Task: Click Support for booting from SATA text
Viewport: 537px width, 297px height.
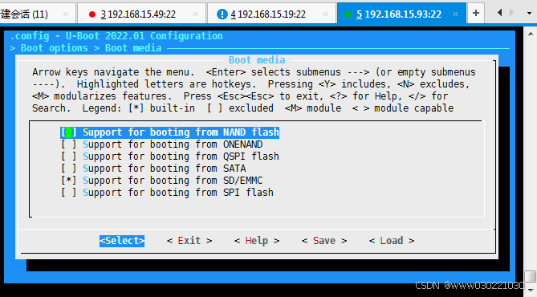Action: 165,169
